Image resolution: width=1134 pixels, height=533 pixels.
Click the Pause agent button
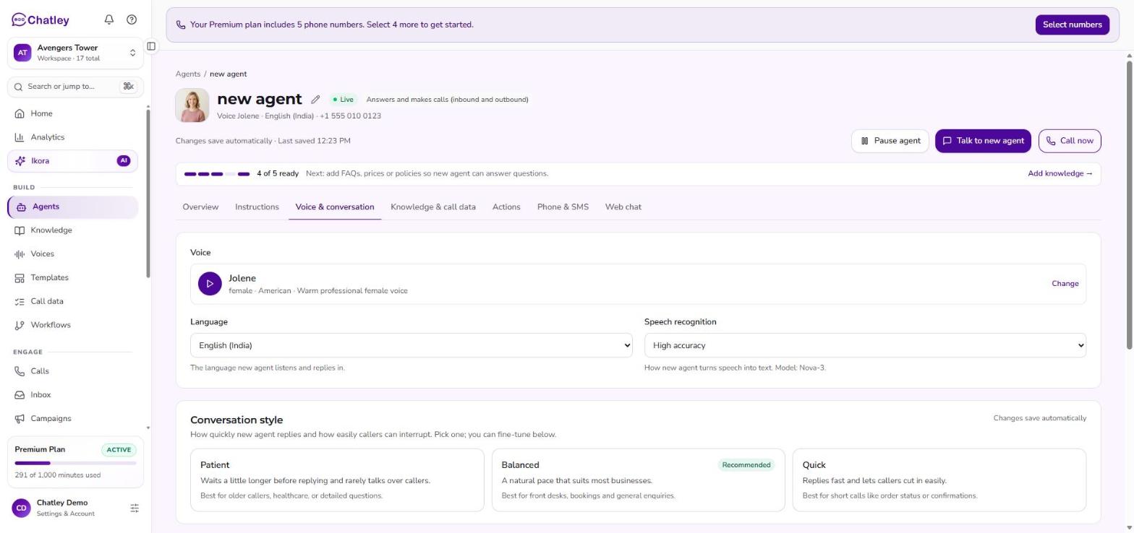tap(890, 141)
